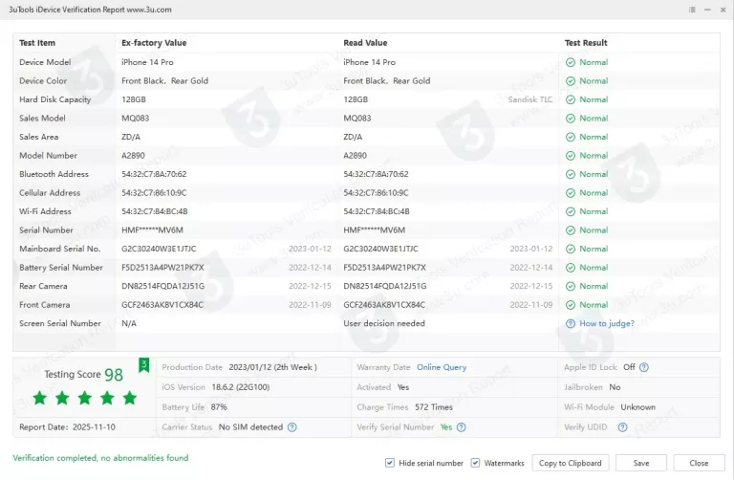The image size is (734, 480).
Task: Click the Test Item column header
Action: coord(37,43)
